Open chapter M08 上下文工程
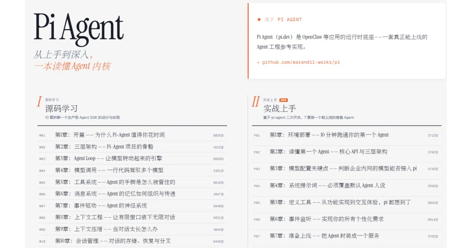This screenshot has height=248, width=472. (132, 217)
